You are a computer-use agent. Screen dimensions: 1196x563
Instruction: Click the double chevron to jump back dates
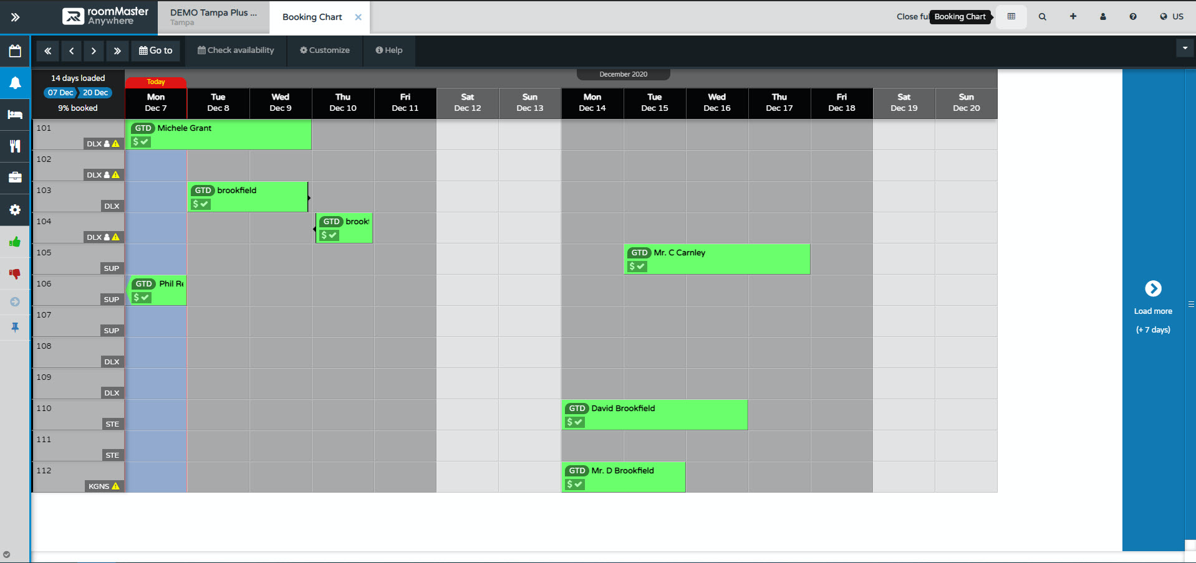47,50
